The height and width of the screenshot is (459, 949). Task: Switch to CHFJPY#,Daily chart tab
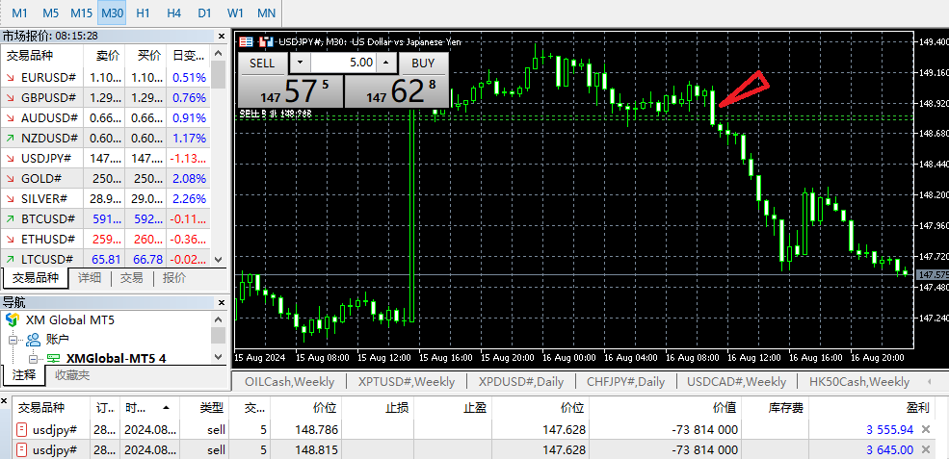[x=626, y=382]
